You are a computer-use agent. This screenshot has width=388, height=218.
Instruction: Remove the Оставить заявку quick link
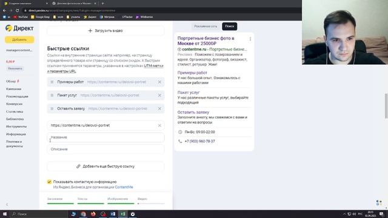click(159, 108)
